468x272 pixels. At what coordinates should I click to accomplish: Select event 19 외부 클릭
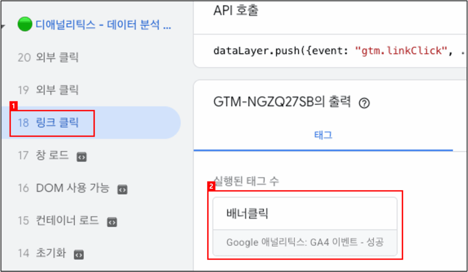(x=48, y=90)
